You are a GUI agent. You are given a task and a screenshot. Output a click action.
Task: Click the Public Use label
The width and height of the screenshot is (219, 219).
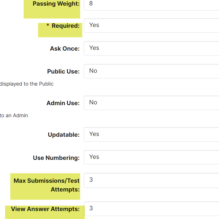(x=63, y=71)
